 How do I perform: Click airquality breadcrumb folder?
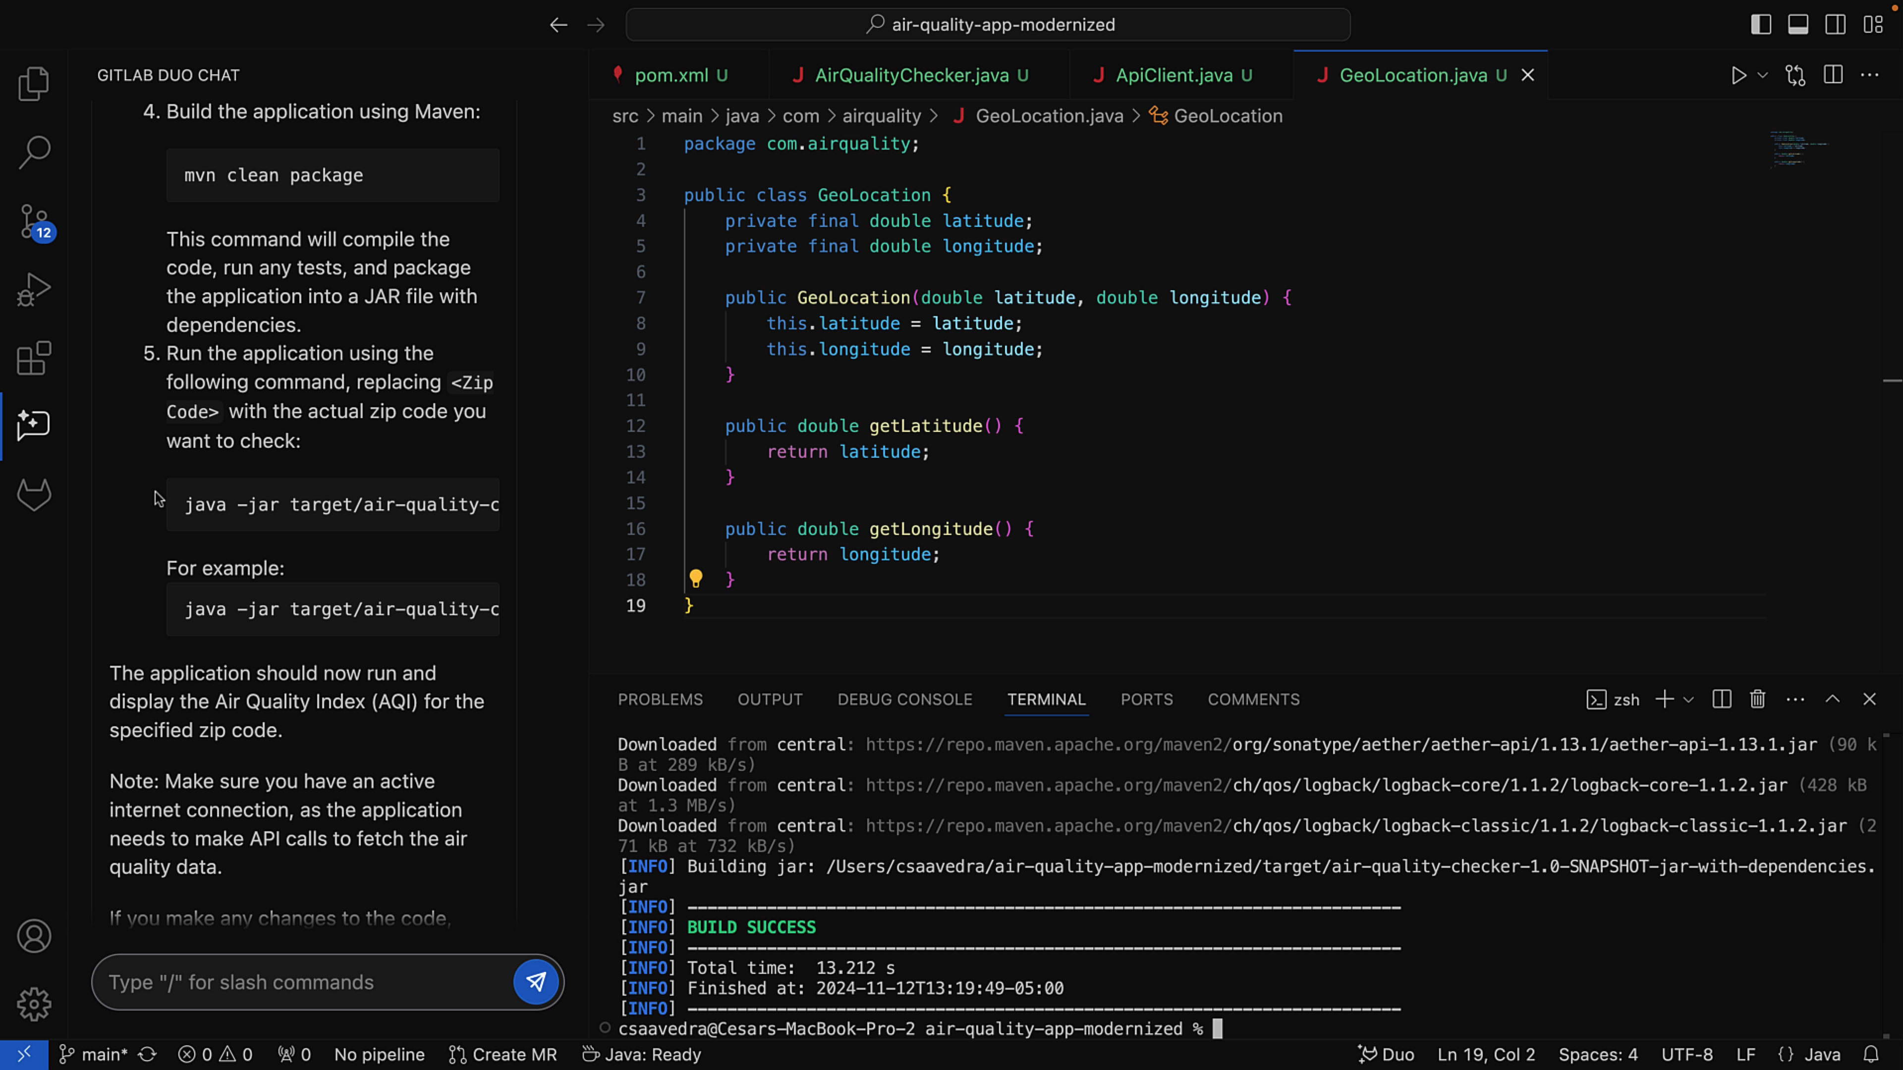pyautogui.click(x=881, y=116)
